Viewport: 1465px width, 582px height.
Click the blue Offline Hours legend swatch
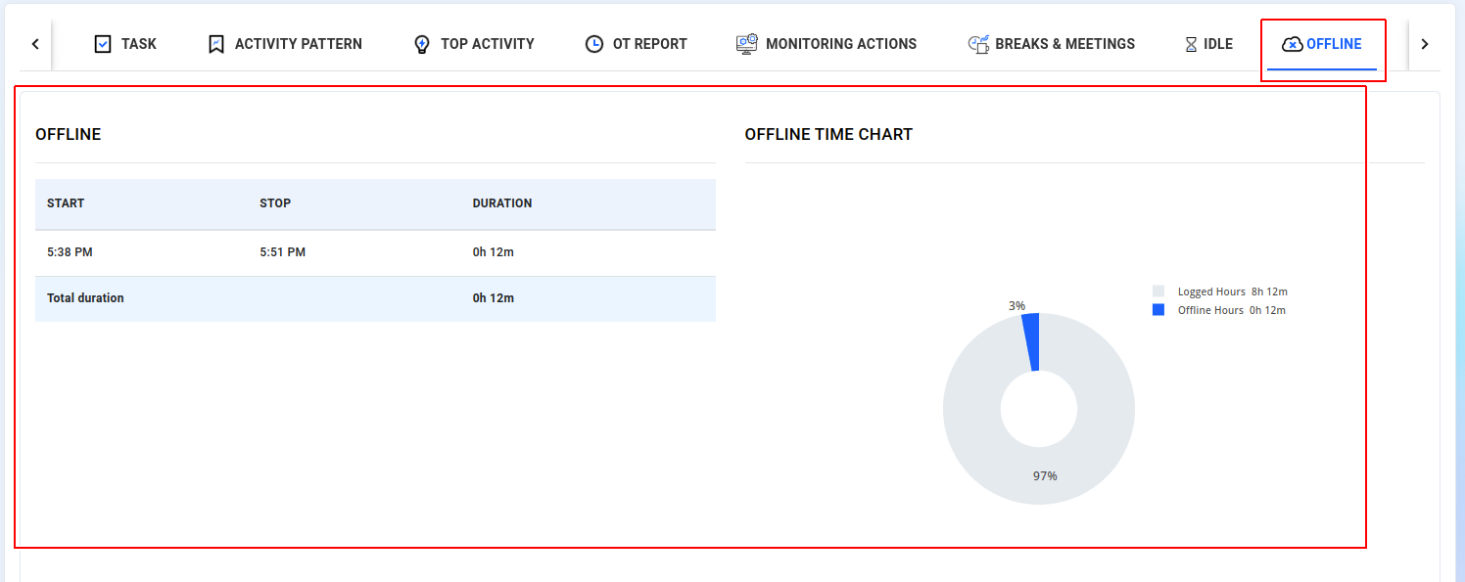coord(1158,310)
